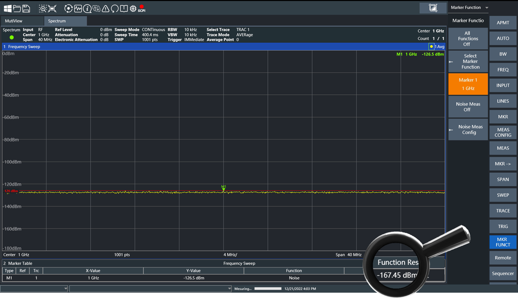Open the TRACE menu
518x302 pixels.
point(503,211)
